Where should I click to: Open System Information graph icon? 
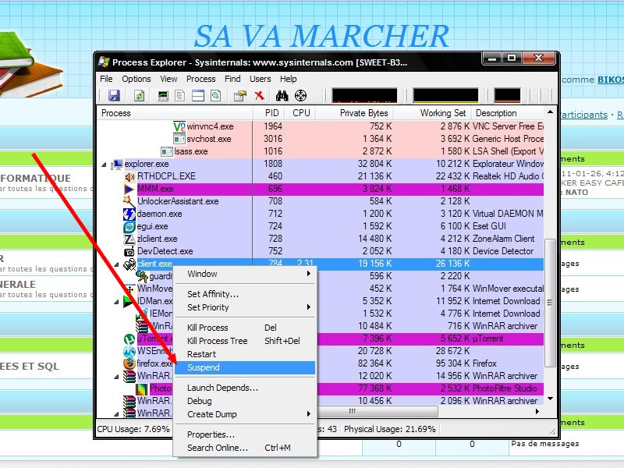(x=163, y=95)
